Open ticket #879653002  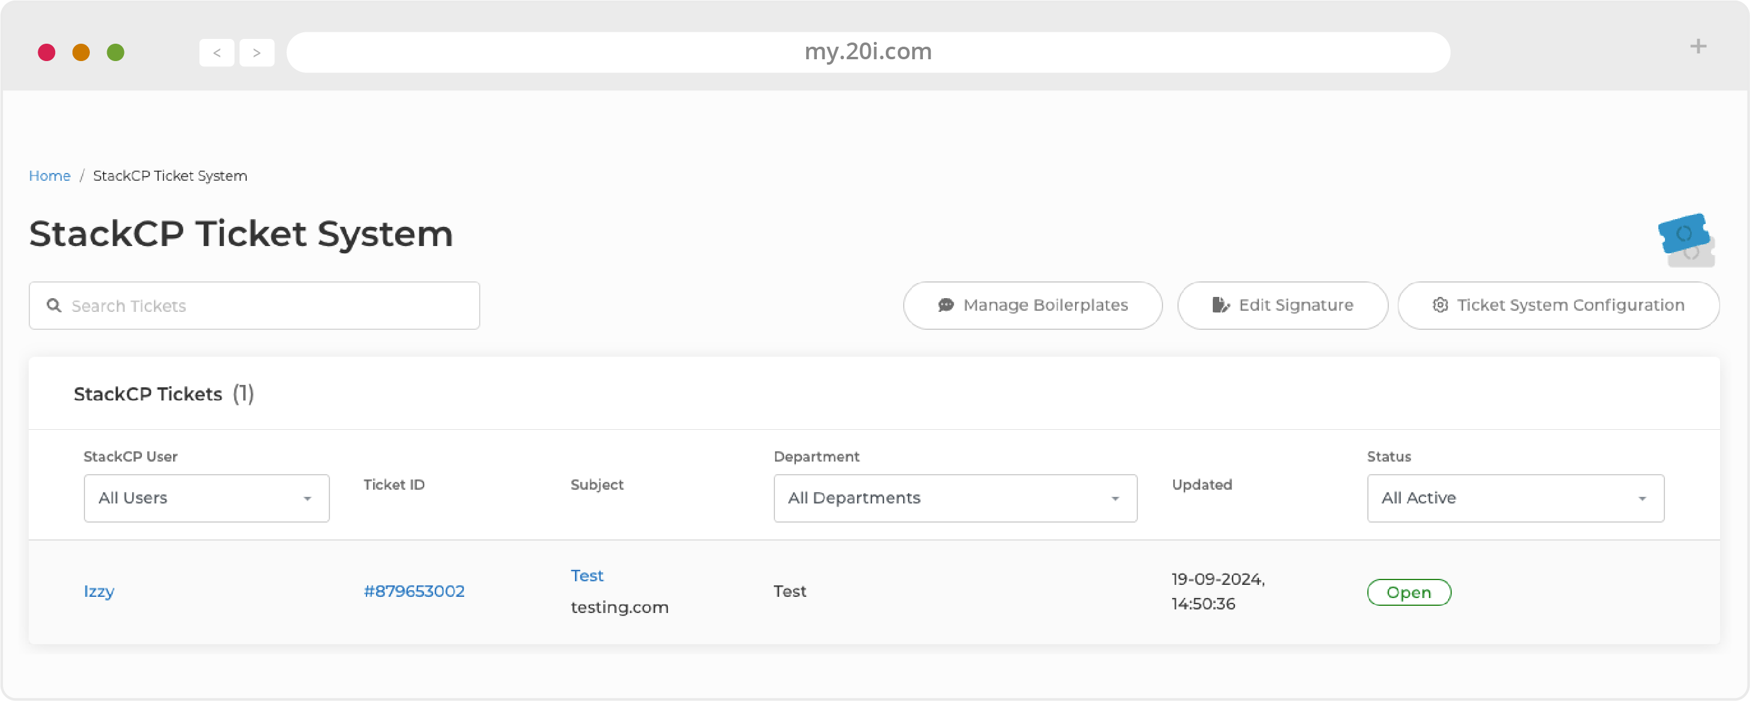[x=413, y=590]
